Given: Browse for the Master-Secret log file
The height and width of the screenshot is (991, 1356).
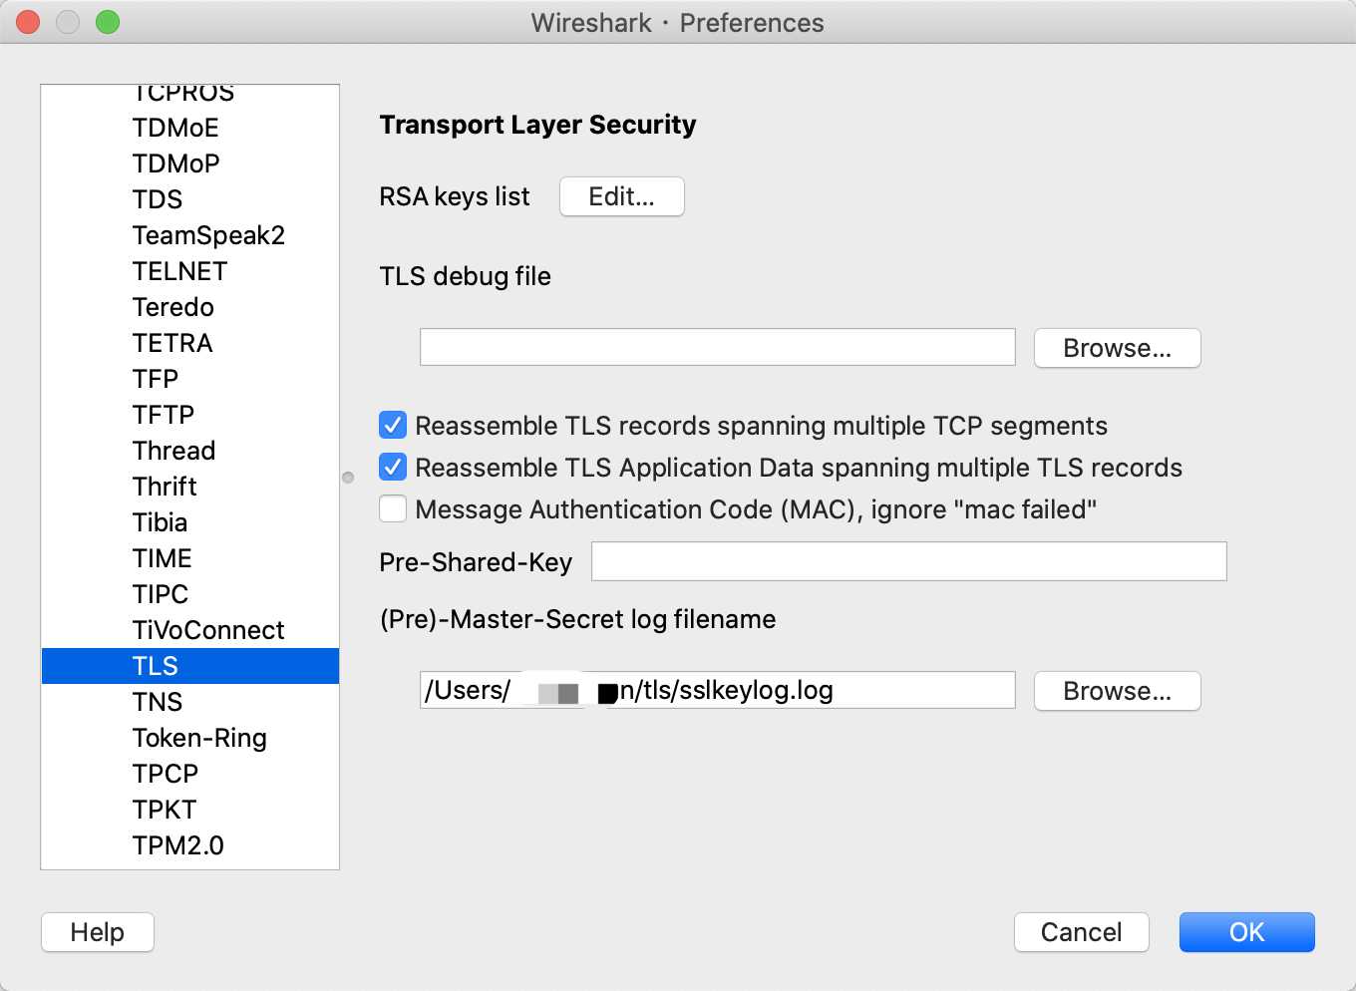Looking at the screenshot, I should (x=1118, y=691).
